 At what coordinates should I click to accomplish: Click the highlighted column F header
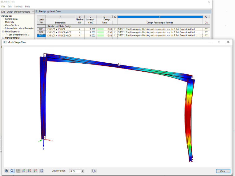pyautogui.click(x=160, y=17)
